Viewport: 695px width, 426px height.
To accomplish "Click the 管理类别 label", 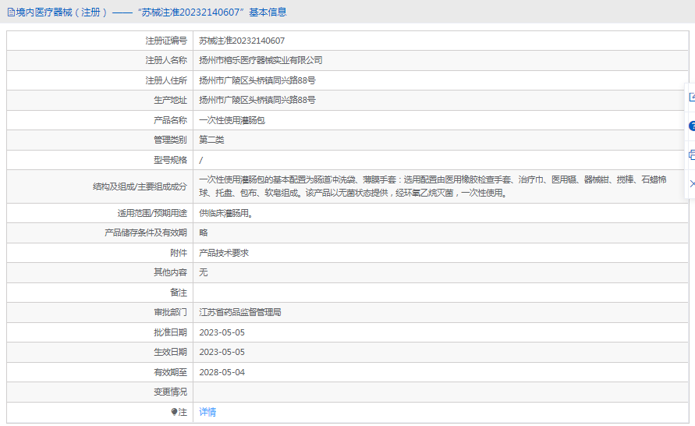I will point(170,140).
